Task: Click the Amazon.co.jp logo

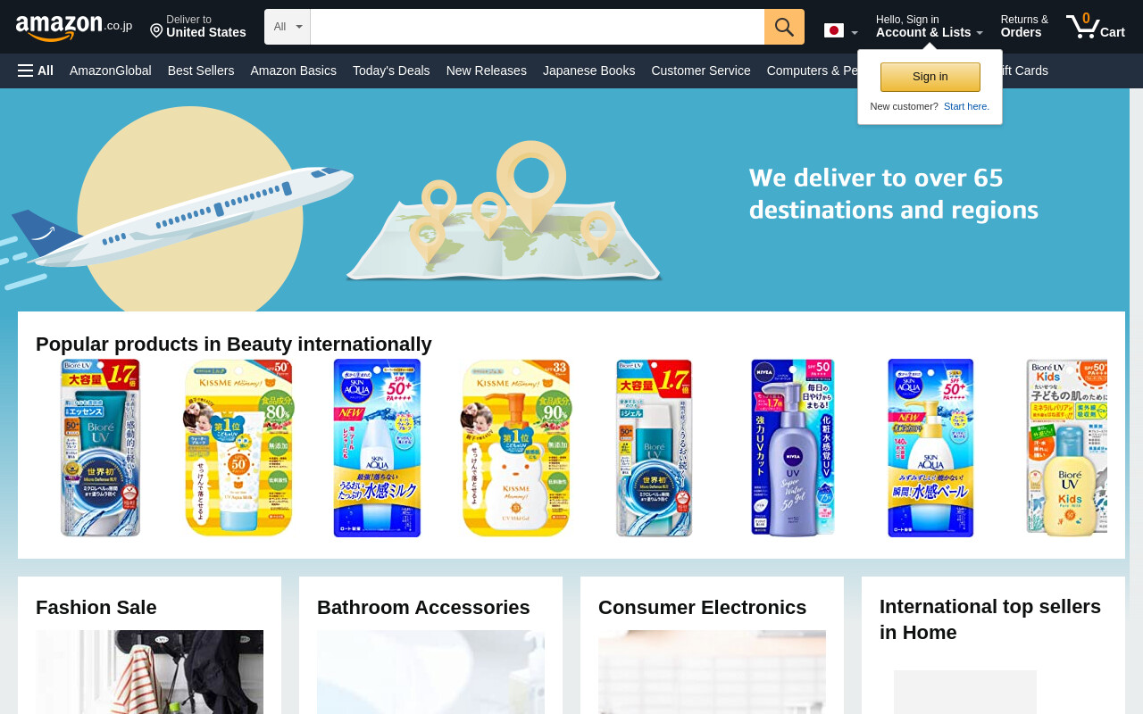Action: tap(74, 28)
